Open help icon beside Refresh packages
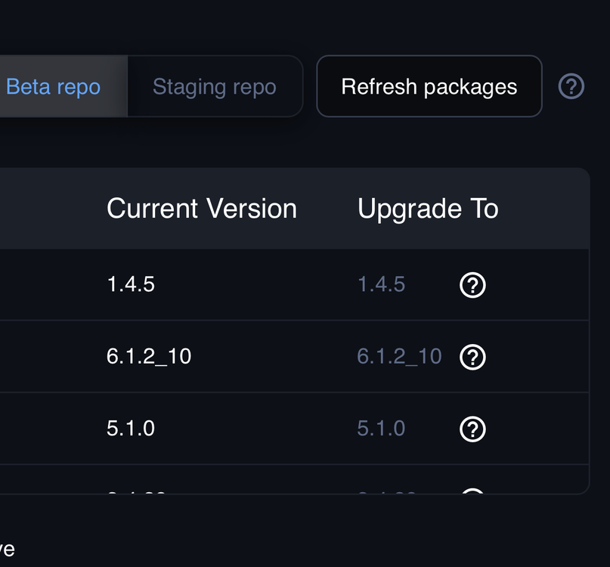Viewport: 610px width, 567px height. click(x=571, y=86)
